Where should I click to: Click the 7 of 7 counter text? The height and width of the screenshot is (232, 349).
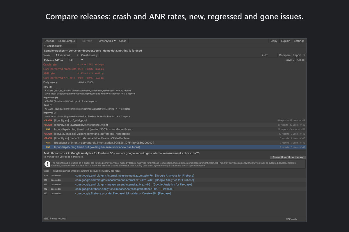point(265,55)
